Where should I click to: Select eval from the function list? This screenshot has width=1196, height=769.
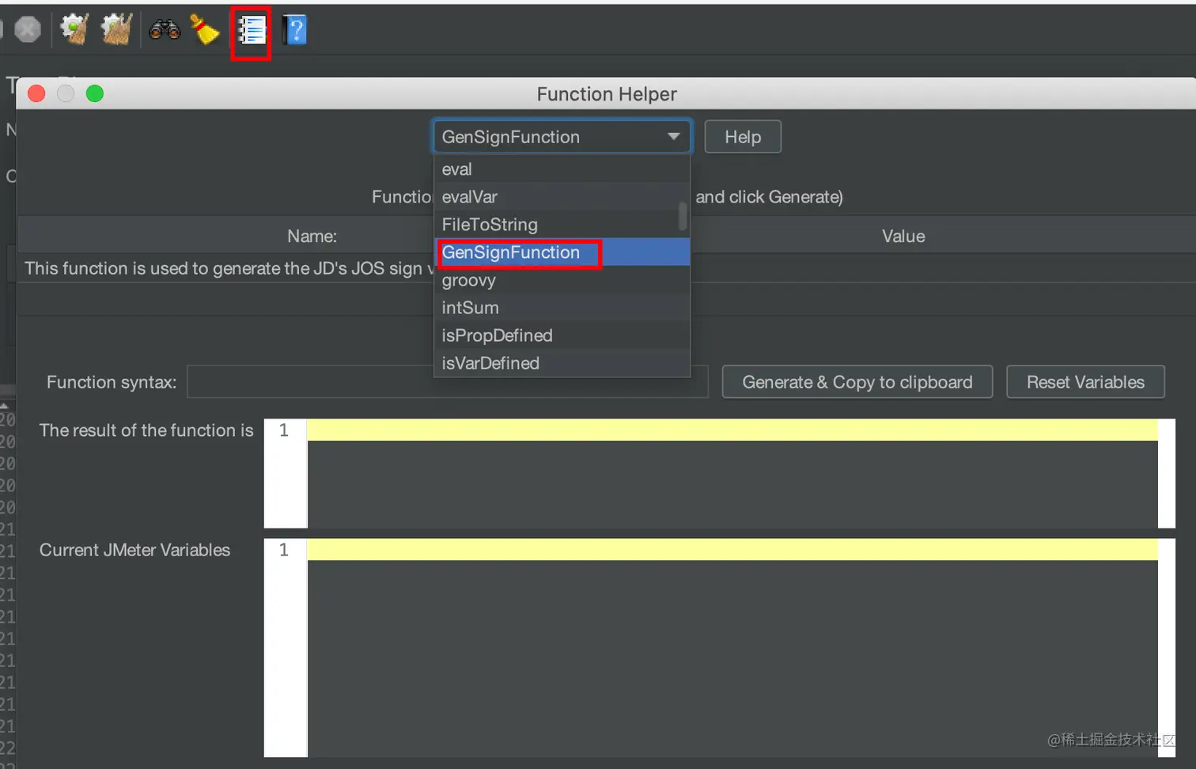[x=562, y=169]
